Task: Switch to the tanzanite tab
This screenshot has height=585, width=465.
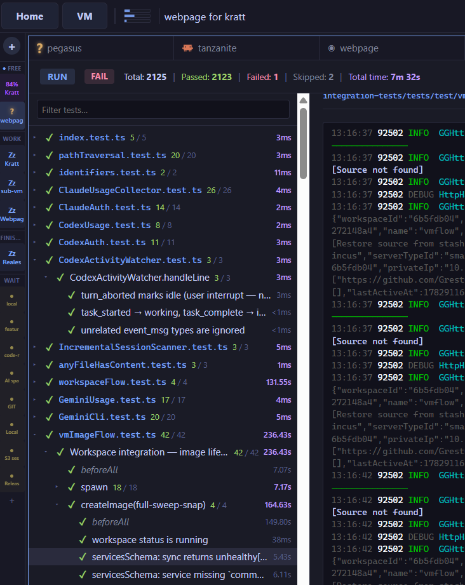Action: click(x=246, y=48)
